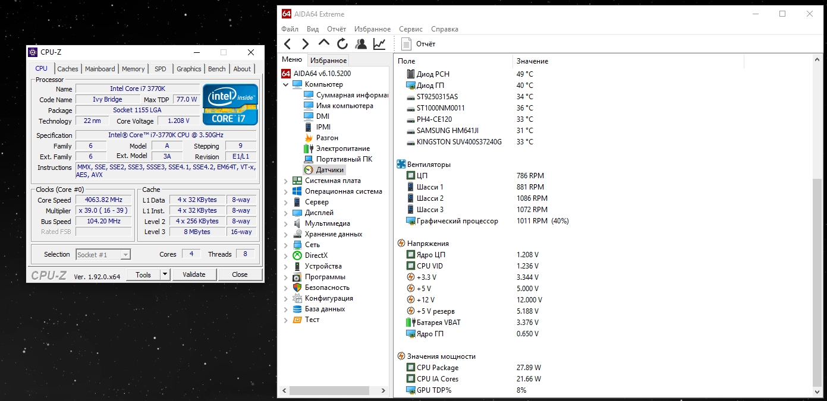Open the Отчёт menu in menu bar
827x401 pixels.
click(337, 29)
